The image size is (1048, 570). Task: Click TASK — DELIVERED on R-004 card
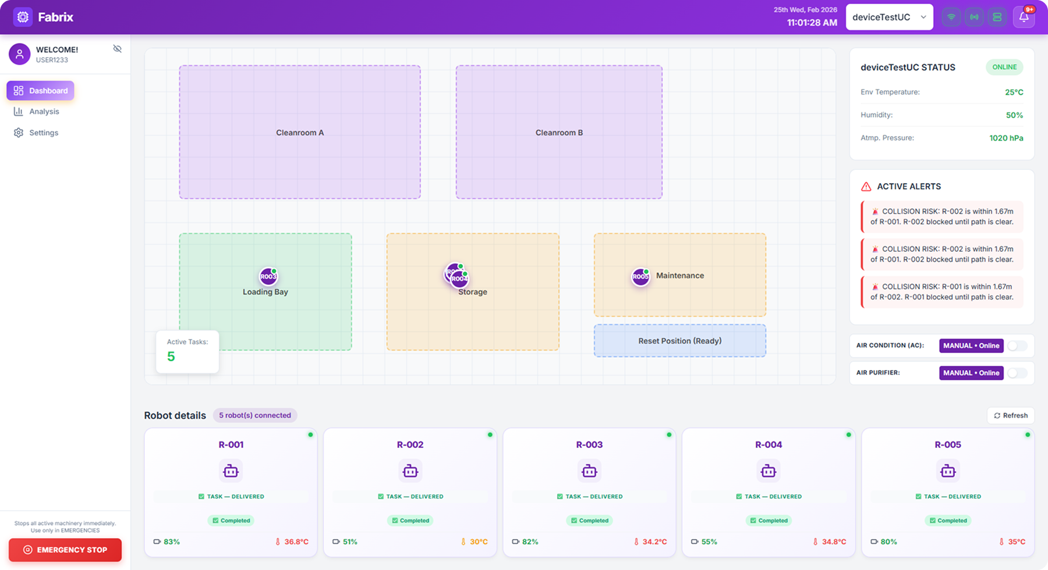pyautogui.click(x=769, y=497)
